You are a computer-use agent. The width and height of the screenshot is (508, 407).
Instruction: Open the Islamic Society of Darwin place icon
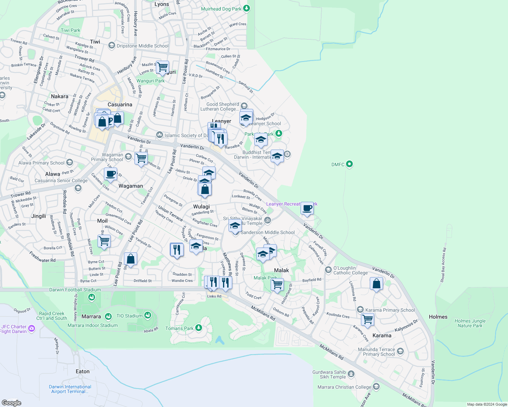pos(159,135)
